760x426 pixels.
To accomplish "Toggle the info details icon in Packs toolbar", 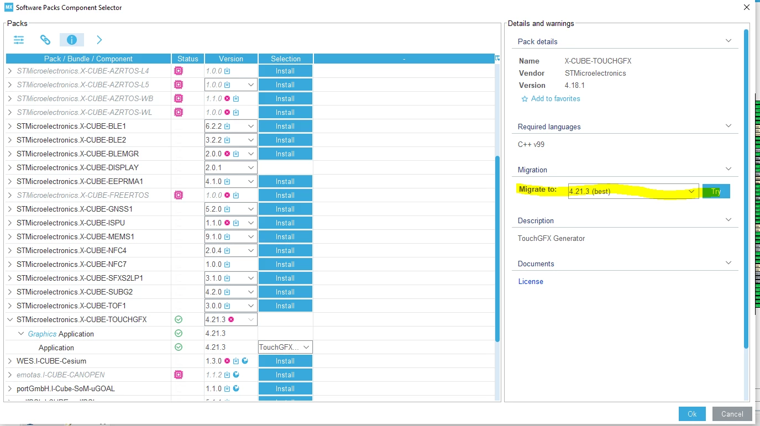I will coord(72,40).
